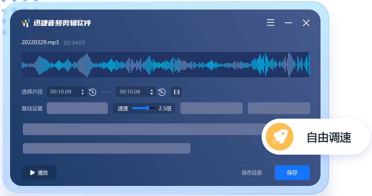Viewport: 372px width, 196px height.
Task: Decrease the end time stepper down arrow
Action: [x=152, y=94]
